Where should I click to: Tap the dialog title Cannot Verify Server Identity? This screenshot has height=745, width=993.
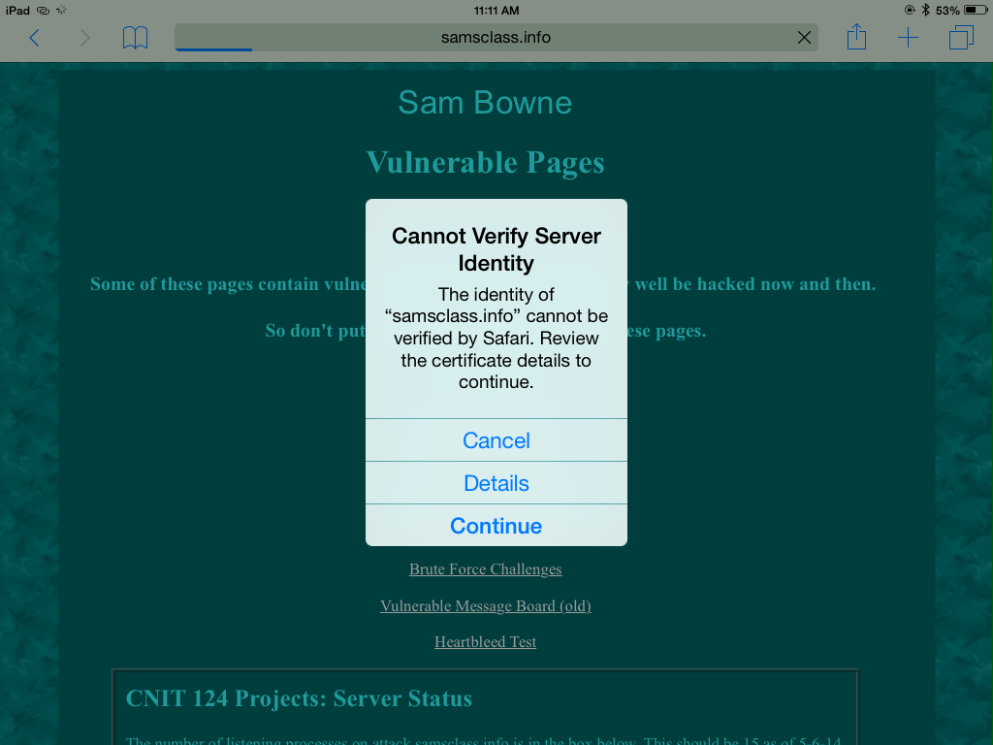(x=496, y=249)
